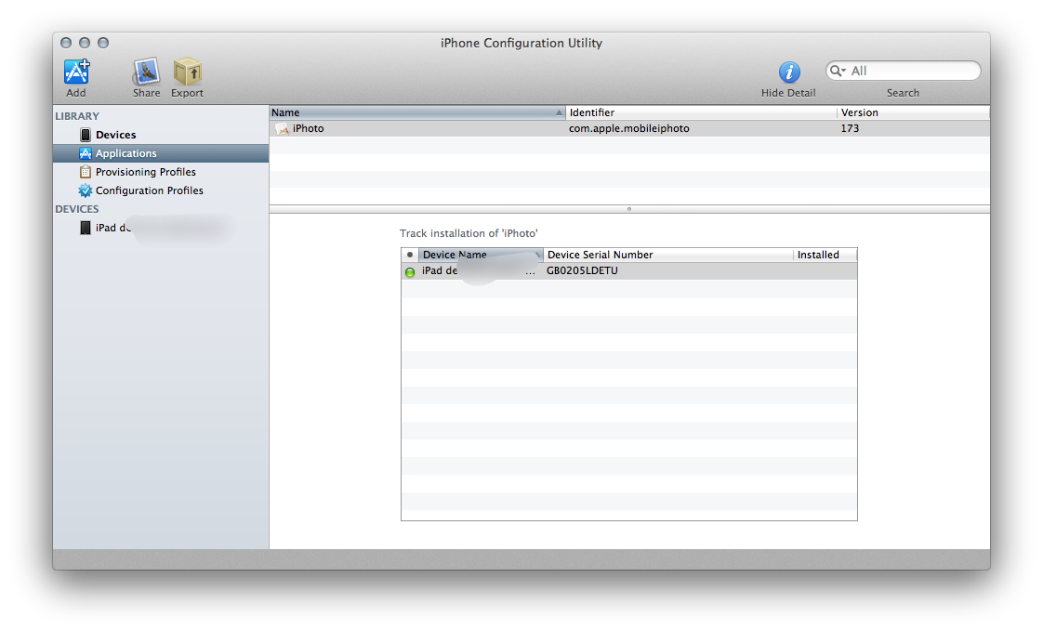
Task: Click the Share toolbar icon
Action: pos(146,72)
